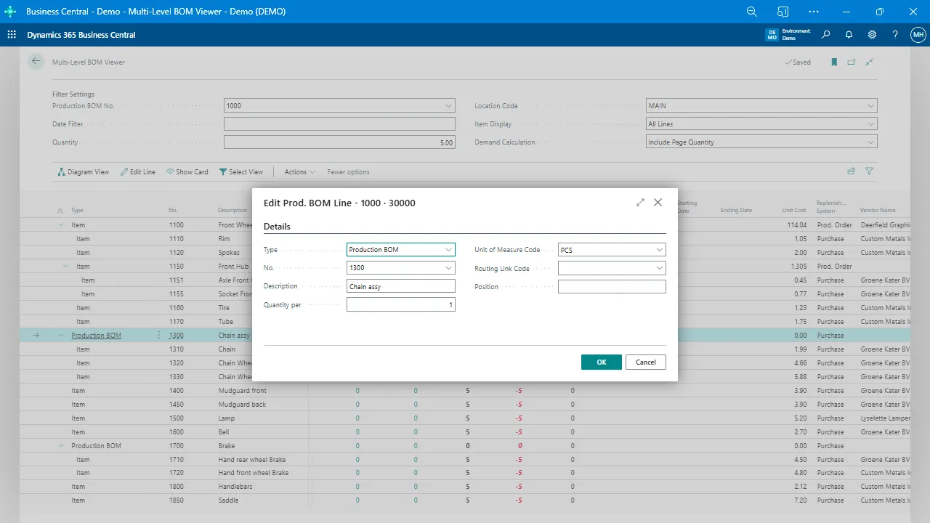Viewport: 930px width, 523px height.
Task: Expand the dialog to full screen
Action: pyautogui.click(x=640, y=203)
